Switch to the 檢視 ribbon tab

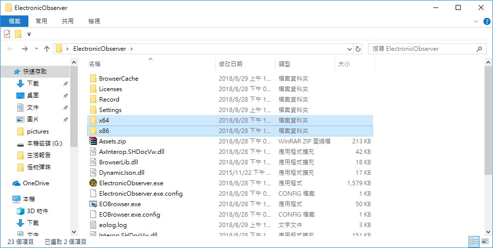[x=94, y=21]
